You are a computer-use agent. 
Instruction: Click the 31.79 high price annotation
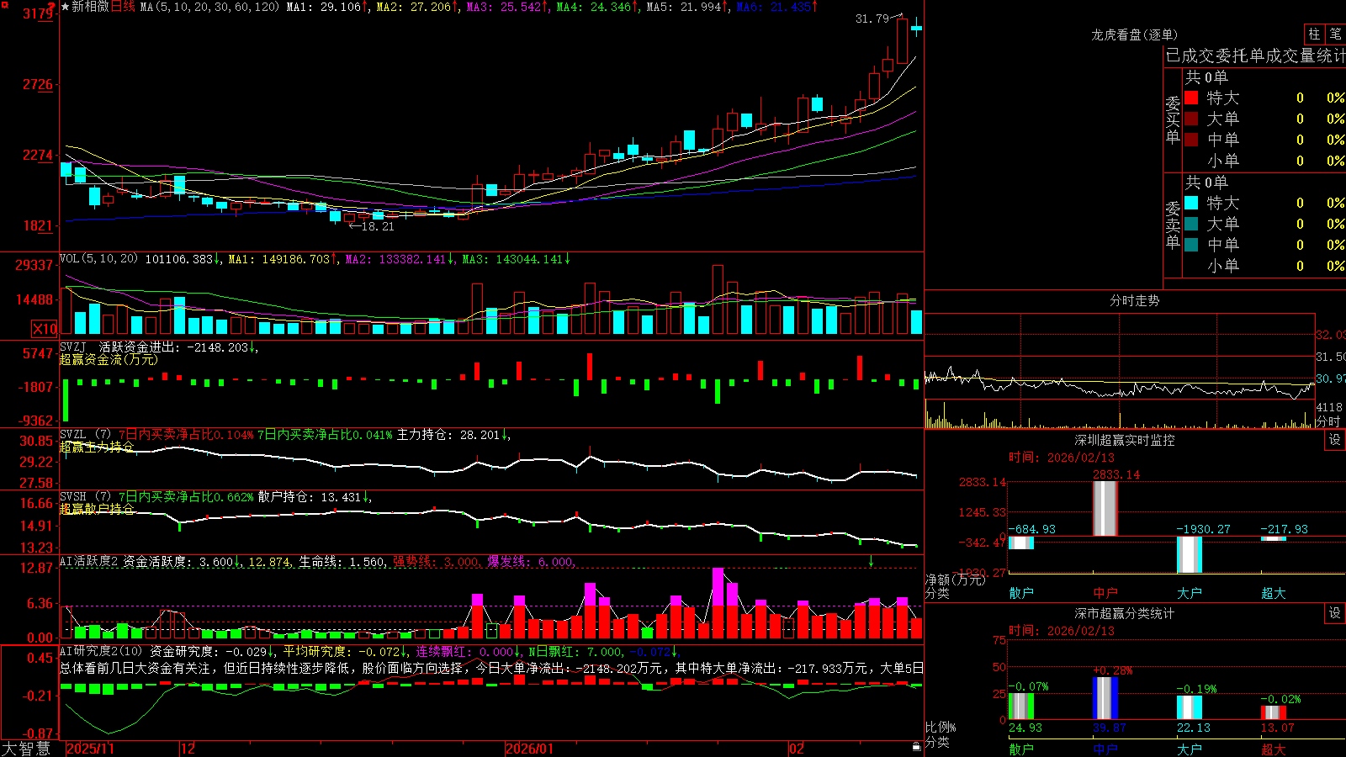[x=872, y=19]
